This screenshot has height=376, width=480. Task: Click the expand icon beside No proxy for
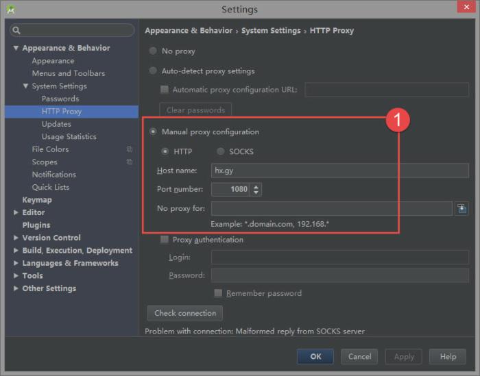pyautogui.click(x=461, y=208)
